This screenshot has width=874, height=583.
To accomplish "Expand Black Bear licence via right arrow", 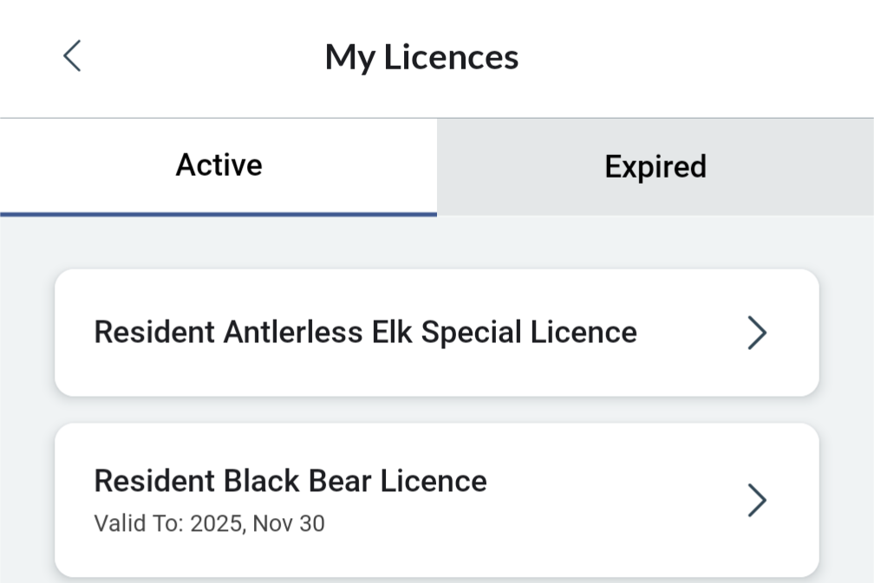I will point(757,500).
